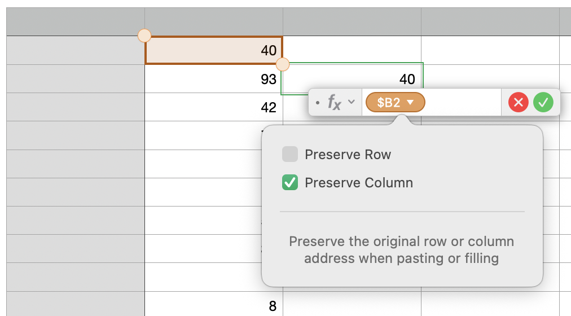
Task: Enable the Preserve Row checkbox
Action: (290, 154)
